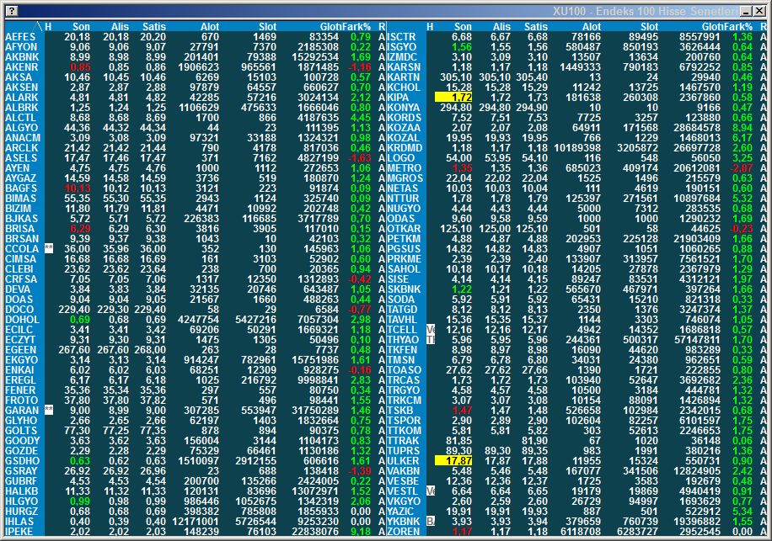Image resolution: width=772 pixels, height=541 pixels.
Task: Sort by Slot header above AEFES row
Action: (267, 27)
